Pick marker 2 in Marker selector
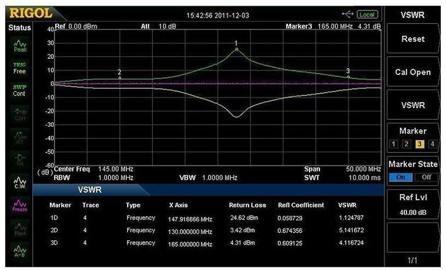Screen dimensions: 446x270 (406, 144)
